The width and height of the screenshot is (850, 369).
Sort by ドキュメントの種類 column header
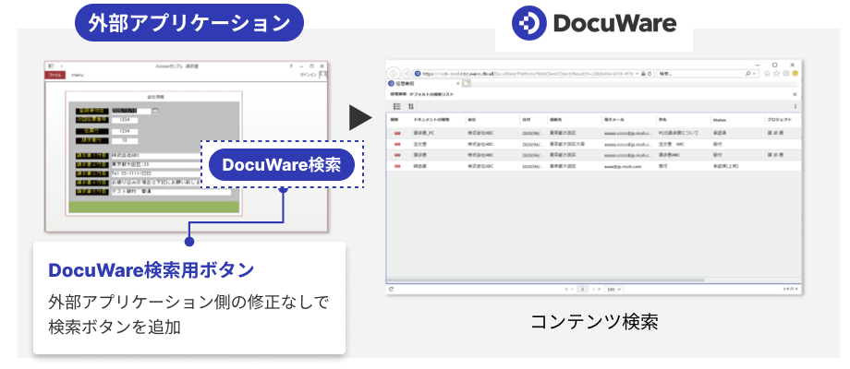[431, 119]
